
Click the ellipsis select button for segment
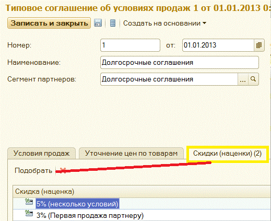tap(243, 79)
